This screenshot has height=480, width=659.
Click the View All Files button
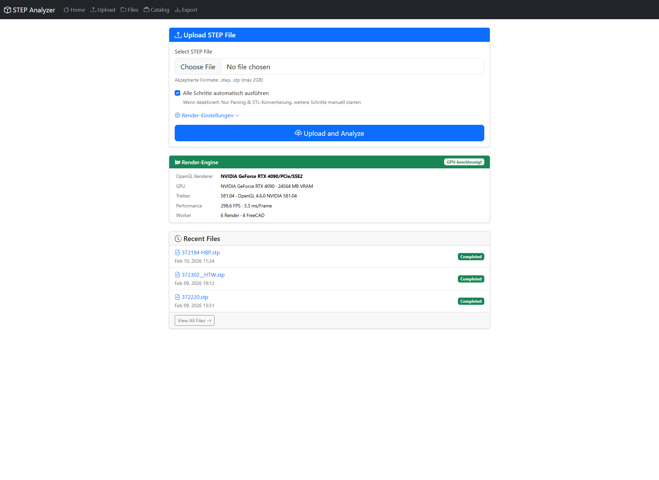tap(194, 321)
